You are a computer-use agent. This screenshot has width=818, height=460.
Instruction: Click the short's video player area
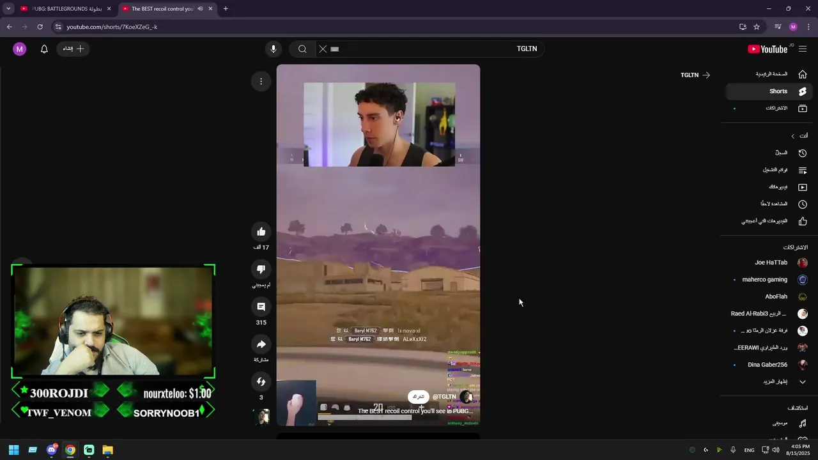click(378, 245)
